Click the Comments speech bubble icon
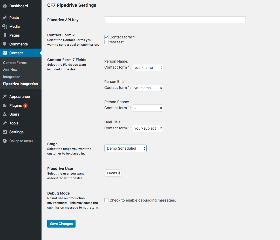280x240 pixels. click(x=5, y=44)
